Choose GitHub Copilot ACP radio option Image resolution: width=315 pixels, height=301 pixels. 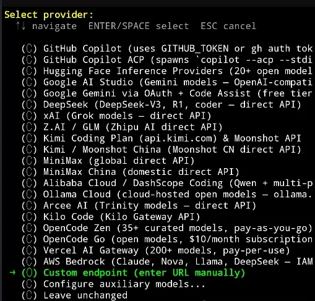click(x=167, y=60)
